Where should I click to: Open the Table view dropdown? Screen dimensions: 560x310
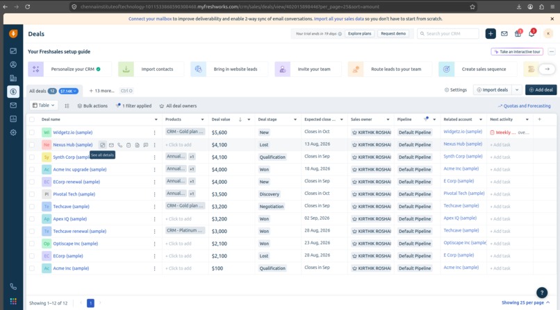pos(44,105)
